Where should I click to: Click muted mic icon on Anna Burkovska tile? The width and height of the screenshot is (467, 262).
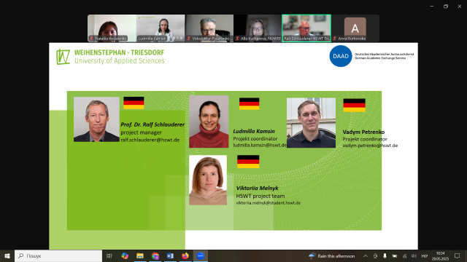point(335,39)
